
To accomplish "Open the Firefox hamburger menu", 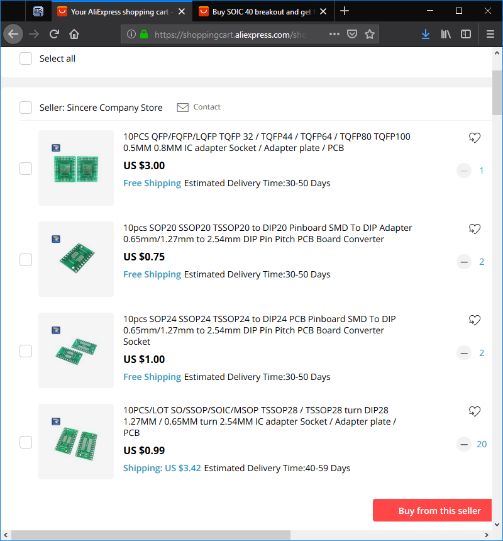I will [490, 34].
